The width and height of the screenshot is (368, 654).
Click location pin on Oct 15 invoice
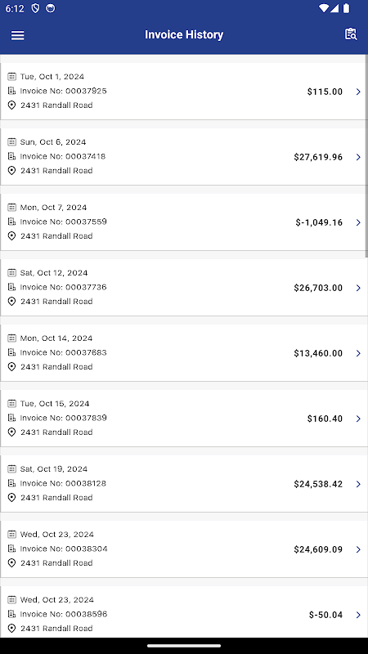tap(12, 432)
